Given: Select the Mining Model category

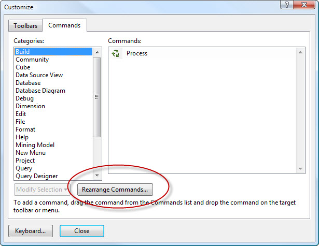Looking at the screenshot, I should coord(53,145).
